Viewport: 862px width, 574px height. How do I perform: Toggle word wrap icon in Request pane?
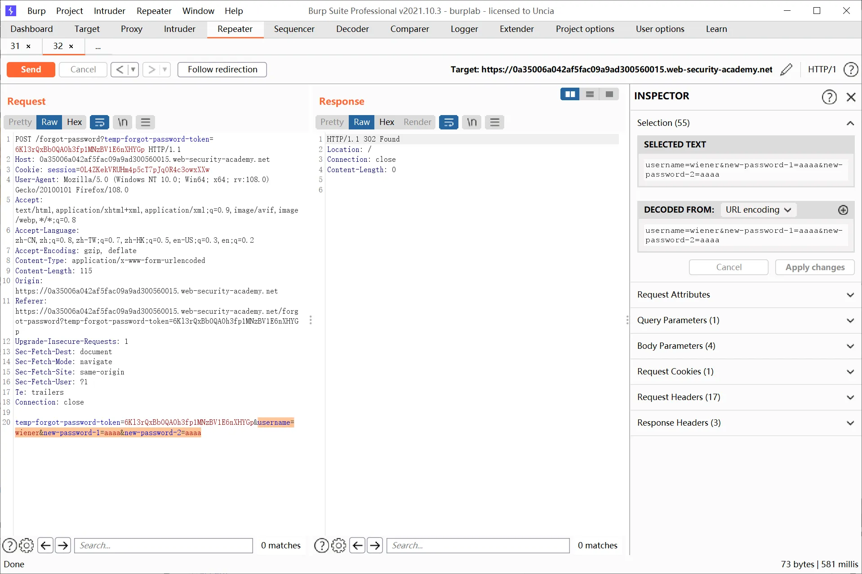100,122
